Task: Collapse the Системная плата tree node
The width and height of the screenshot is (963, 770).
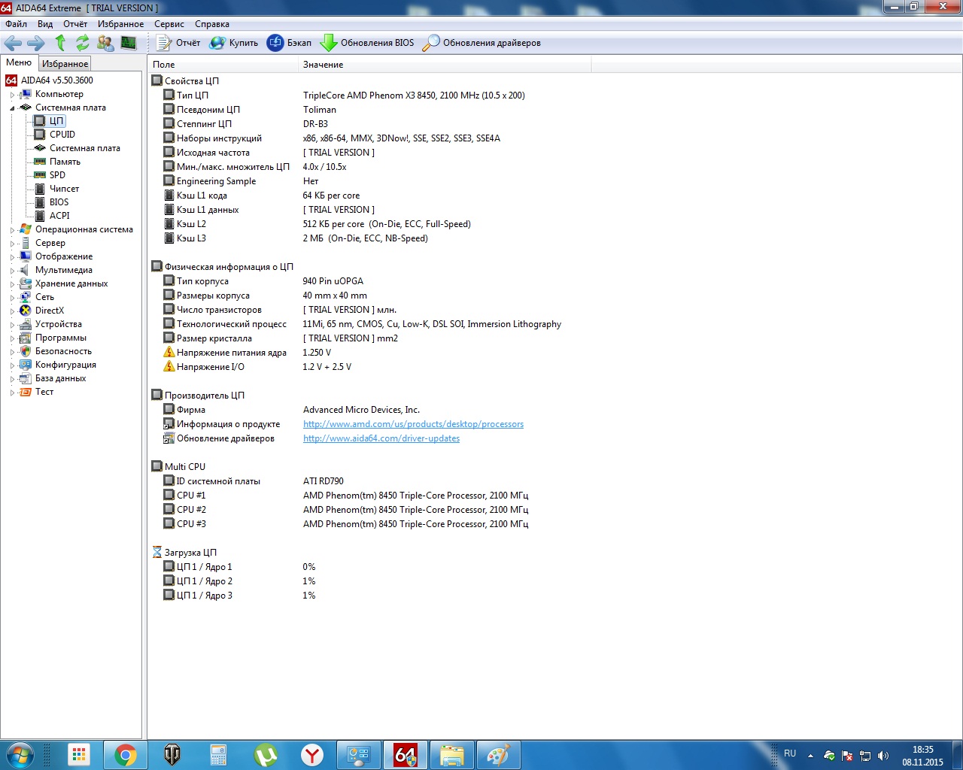Action: pos(12,108)
